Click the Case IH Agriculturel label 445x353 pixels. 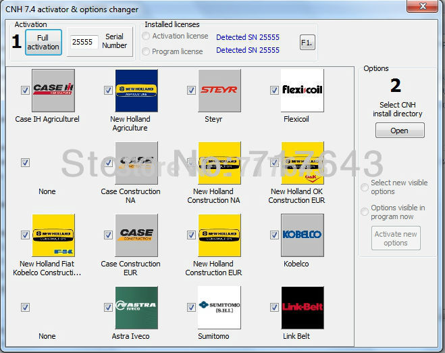47,119
